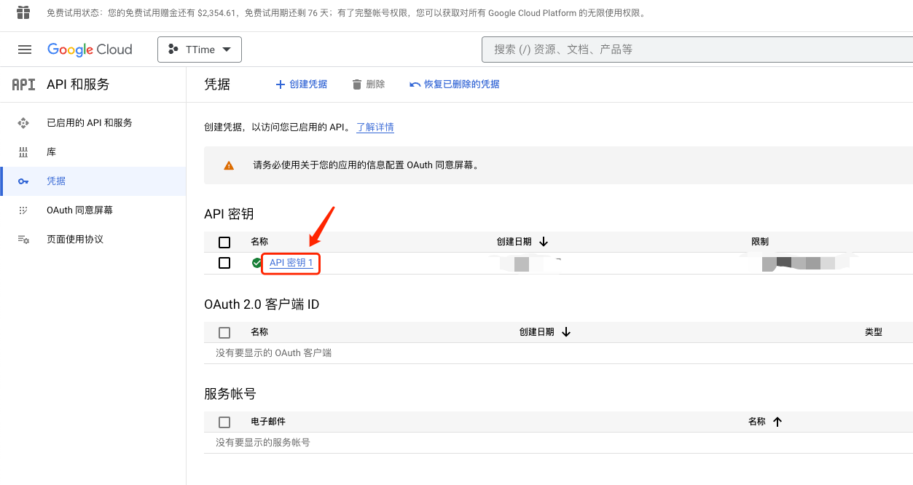The width and height of the screenshot is (913, 485).
Task: Sort API 密钥 by 创建日期 arrow
Action: [x=544, y=242]
